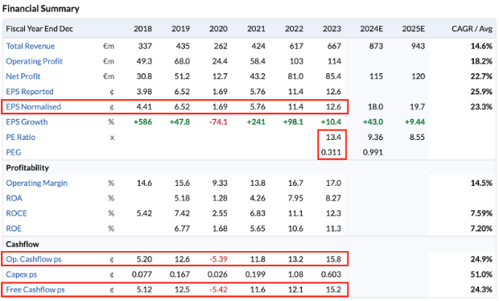499x301 pixels.
Task: Select the negative Free Cashflow value -5.42
Action: 218,290
